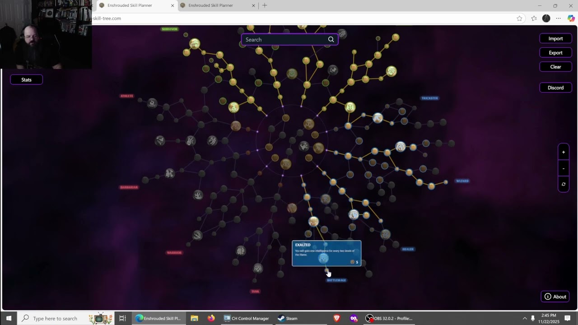Click the Export button
Image resolution: width=578 pixels, height=325 pixels.
click(x=555, y=53)
